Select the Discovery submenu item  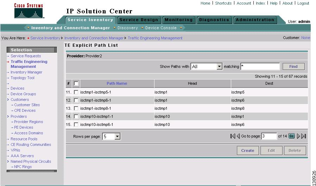[x=128, y=28]
